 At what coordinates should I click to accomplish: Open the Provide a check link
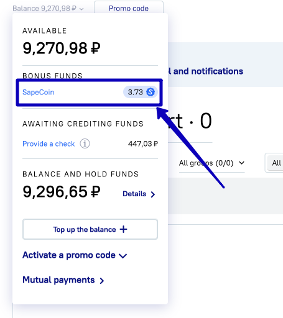click(49, 143)
